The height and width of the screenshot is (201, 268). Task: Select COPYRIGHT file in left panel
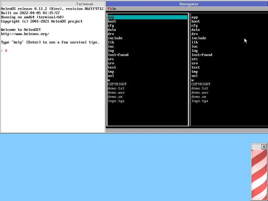[x=117, y=84]
